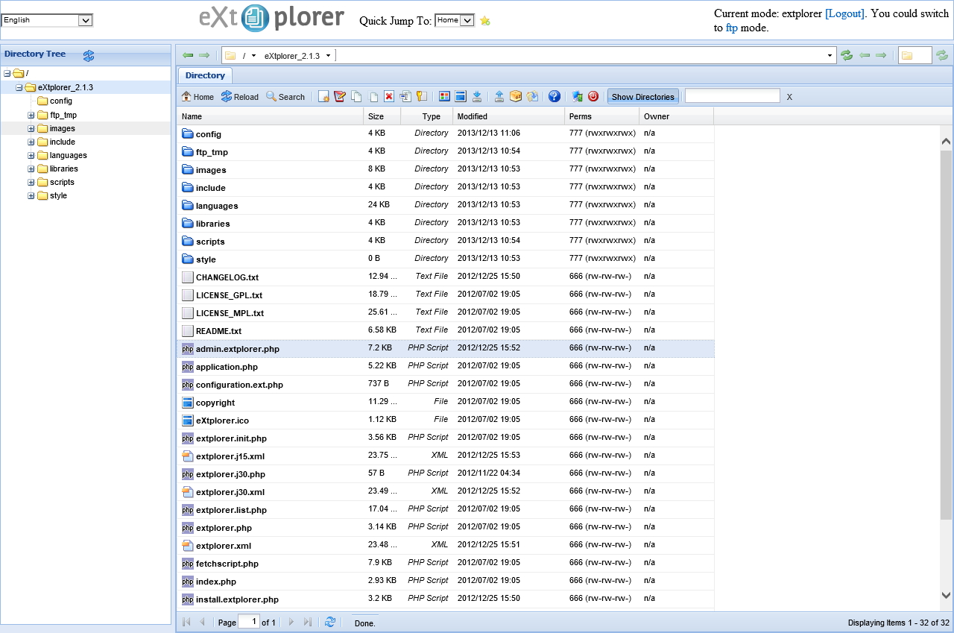Viewport: 954px width, 633px height.
Task: Click the previous page arrow in the pager
Action: coord(202,622)
